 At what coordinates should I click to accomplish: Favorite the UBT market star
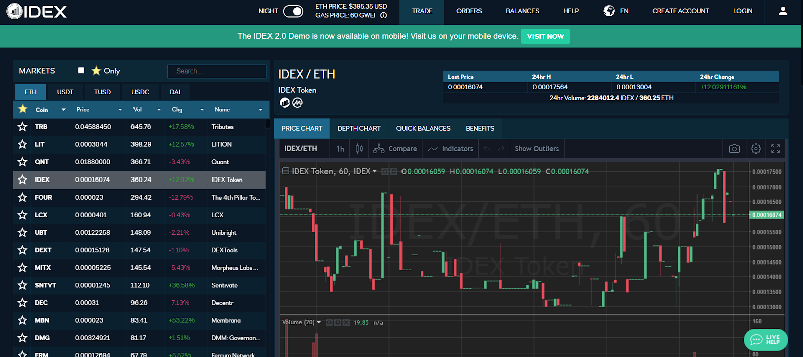[22, 232]
